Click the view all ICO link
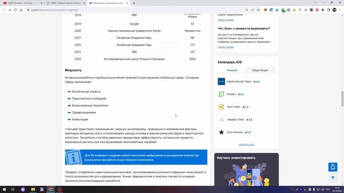The height and width of the screenshot is (193, 344). click(x=246, y=145)
